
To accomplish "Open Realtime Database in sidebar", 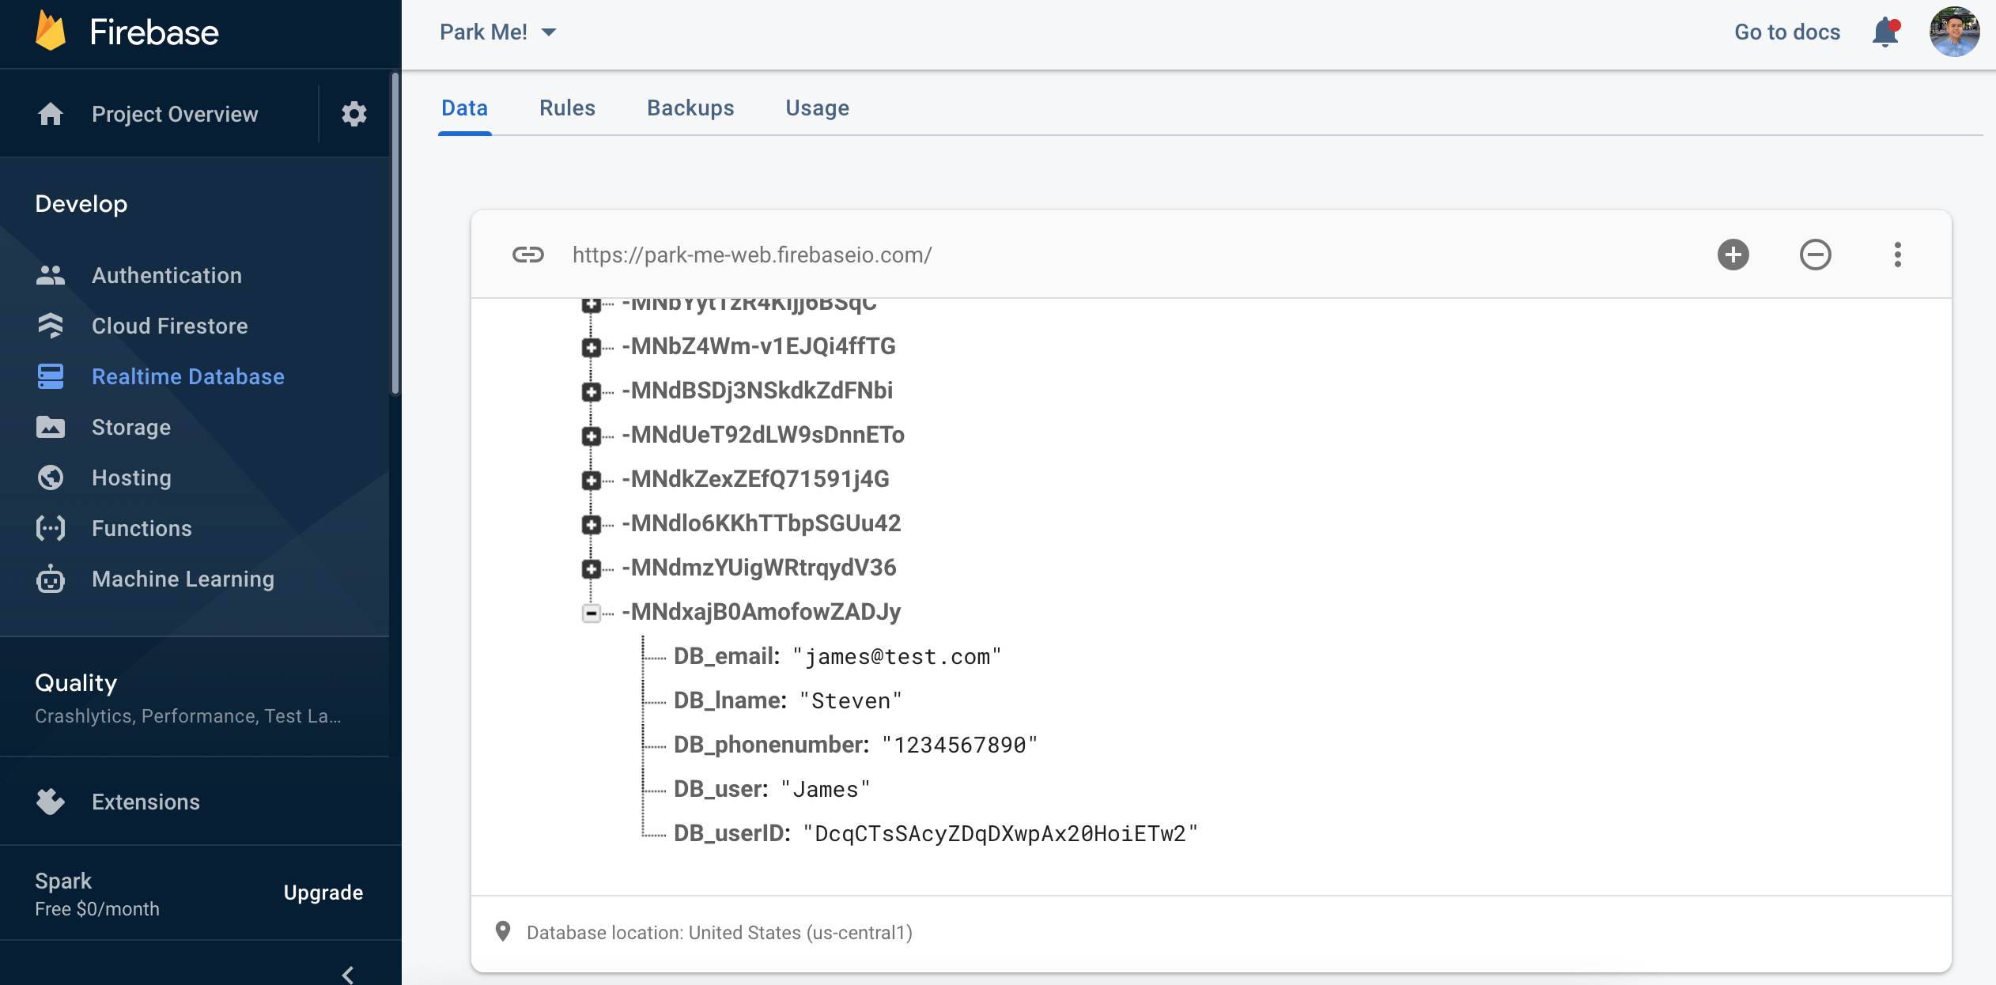I will [187, 376].
